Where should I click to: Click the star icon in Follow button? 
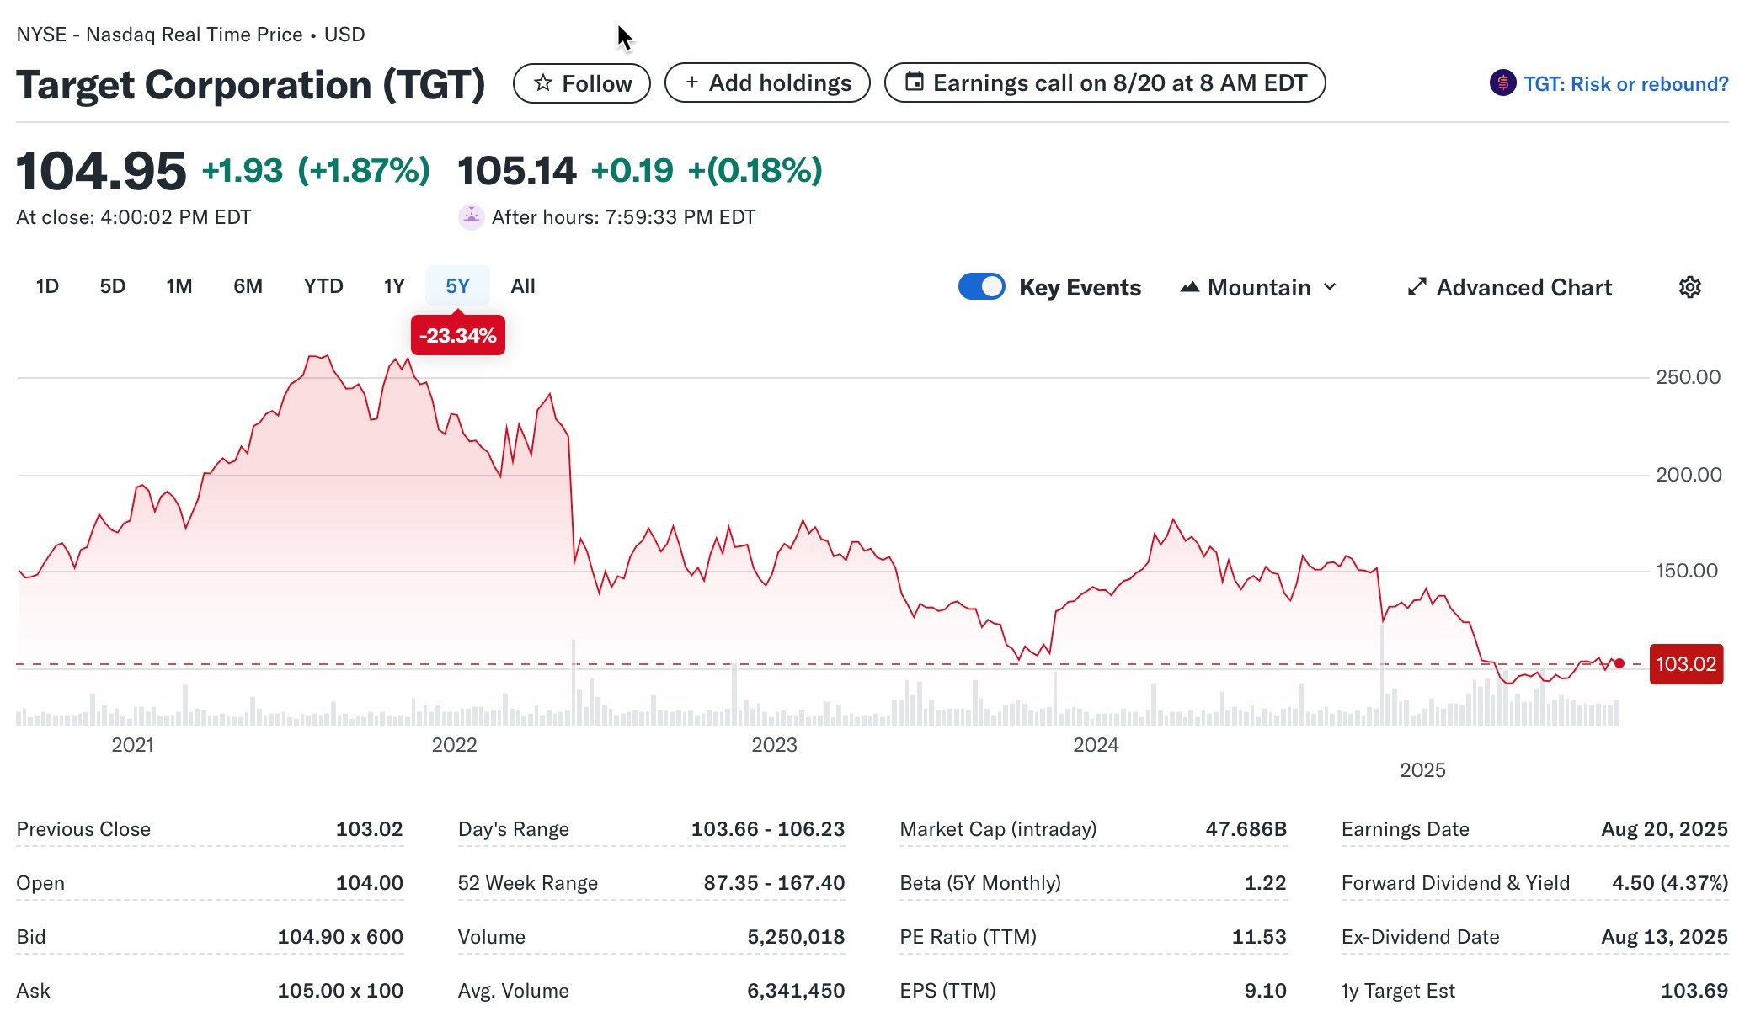[543, 83]
